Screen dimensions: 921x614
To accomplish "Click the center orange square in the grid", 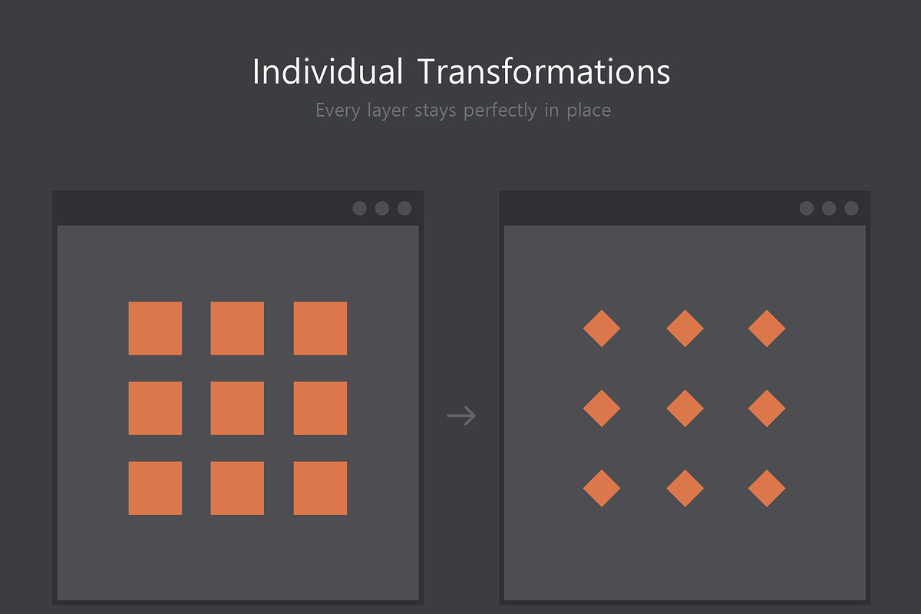I will [x=237, y=408].
